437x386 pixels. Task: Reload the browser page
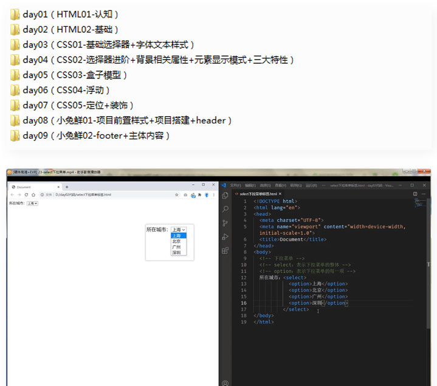click(26, 195)
